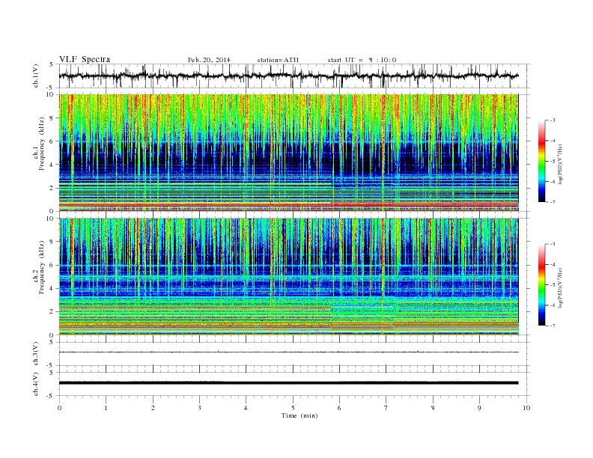593x458 pixels.
Task: Click the color scale bar beside ch.2 spectrogram
Action: tap(542, 284)
